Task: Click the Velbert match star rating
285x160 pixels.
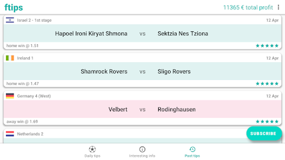Action: point(267,122)
